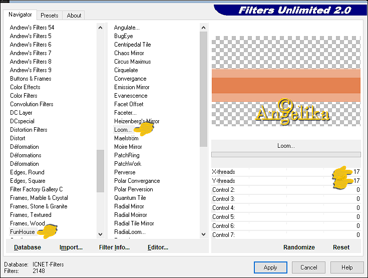Select Andrew's Filters 6 category

tap(31, 45)
